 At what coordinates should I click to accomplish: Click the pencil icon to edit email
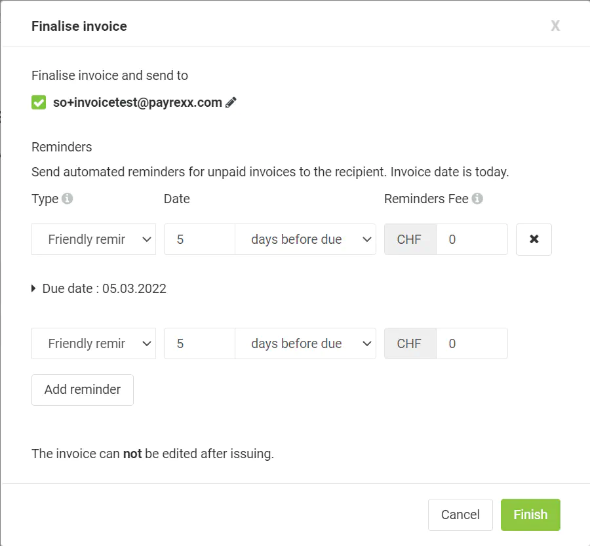[x=231, y=102]
